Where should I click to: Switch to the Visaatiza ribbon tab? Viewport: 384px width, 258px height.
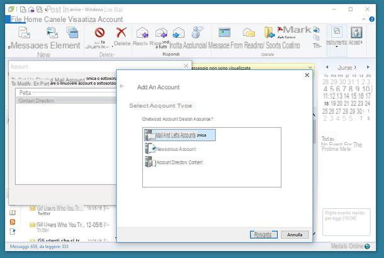[x=82, y=20]
